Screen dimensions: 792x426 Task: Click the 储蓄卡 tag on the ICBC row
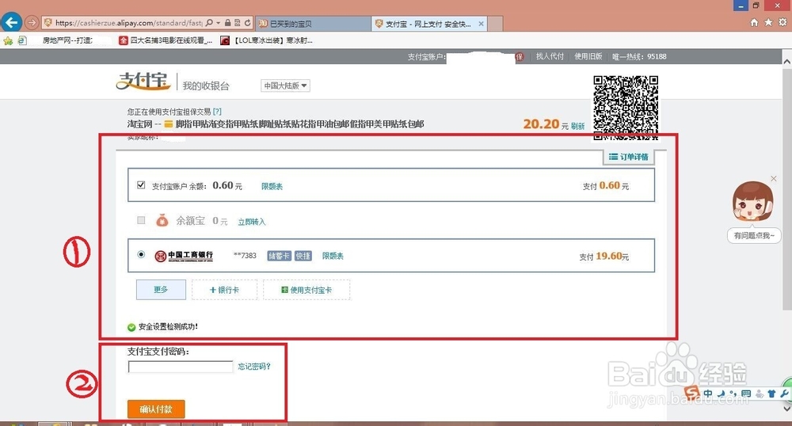(279, 256)
